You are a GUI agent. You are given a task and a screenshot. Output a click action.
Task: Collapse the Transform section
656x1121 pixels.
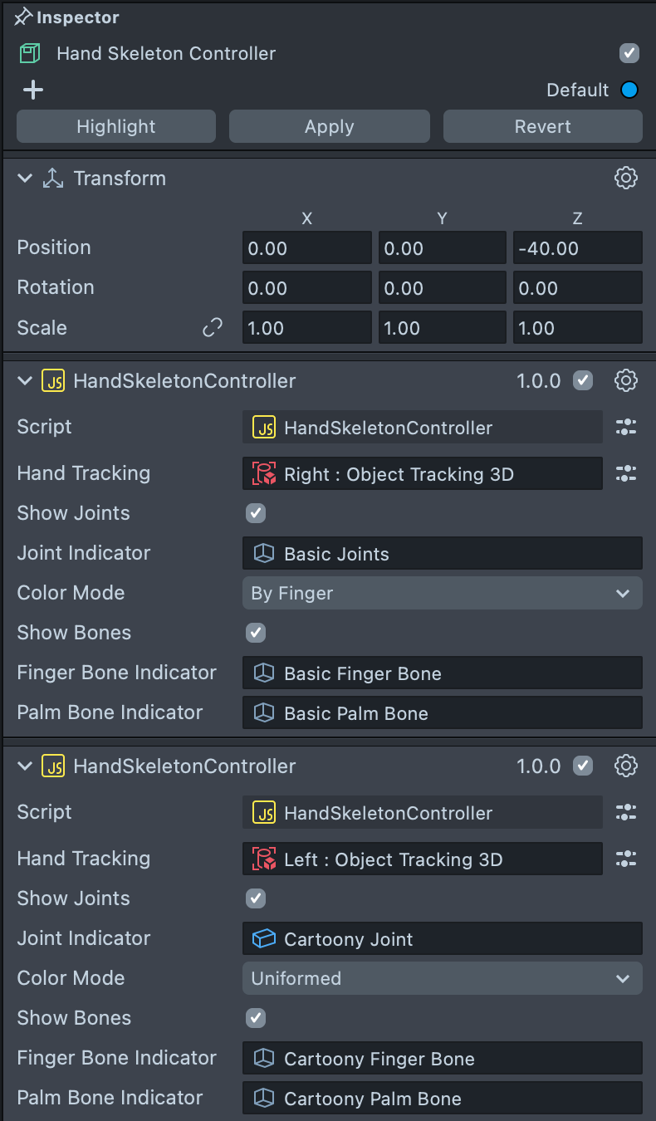[x=25, y=179]
